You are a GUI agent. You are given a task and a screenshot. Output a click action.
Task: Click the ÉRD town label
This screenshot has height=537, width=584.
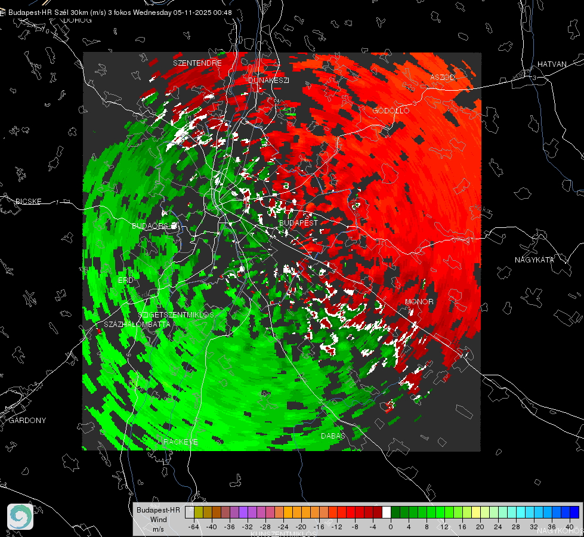pos(125,280)
